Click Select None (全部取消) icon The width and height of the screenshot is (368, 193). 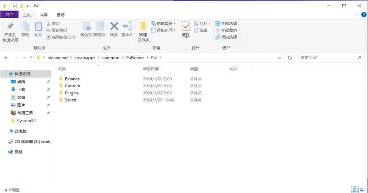pos(218,30)
